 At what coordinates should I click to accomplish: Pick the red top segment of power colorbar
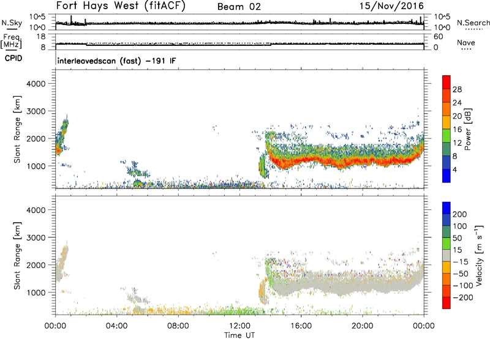[x=447, y=82]
